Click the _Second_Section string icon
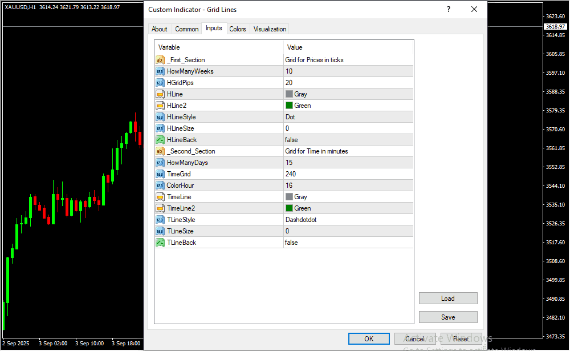Screen dimensions: 570x351 pos(160,151)
